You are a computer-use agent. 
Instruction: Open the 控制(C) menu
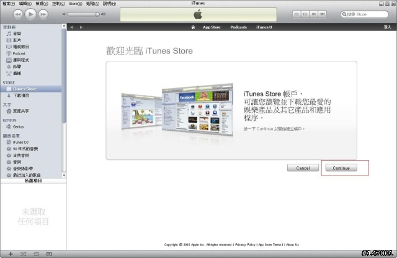58,4
